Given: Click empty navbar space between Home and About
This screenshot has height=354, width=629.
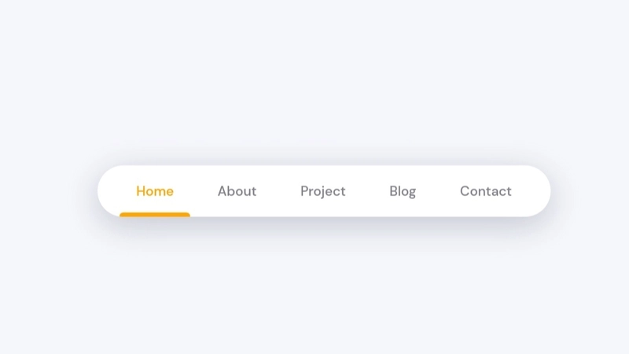Looking at the screenshot, I should [x=196, y=191].
